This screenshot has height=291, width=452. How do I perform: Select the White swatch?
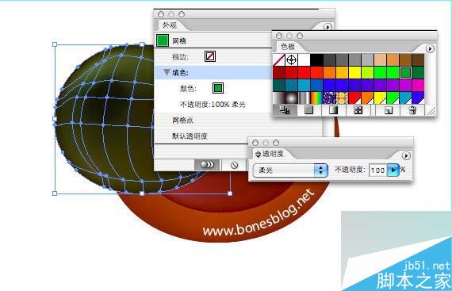point(304,60)
